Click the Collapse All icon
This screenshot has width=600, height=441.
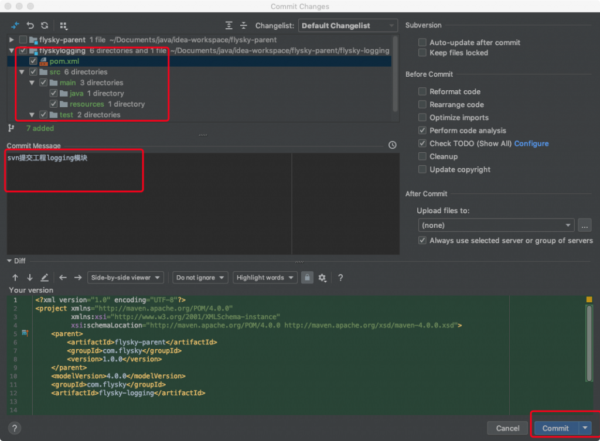(243, 26)
